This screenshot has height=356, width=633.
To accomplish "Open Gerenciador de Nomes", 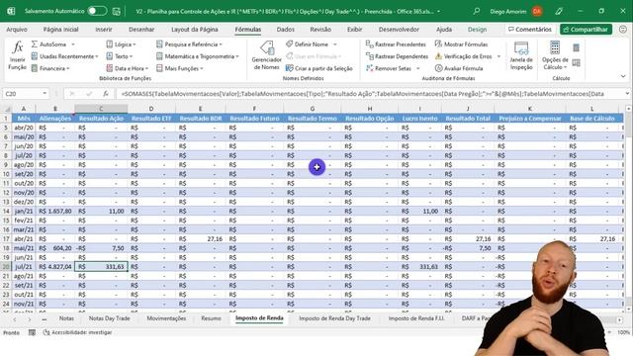I will (x=266, y=55).
